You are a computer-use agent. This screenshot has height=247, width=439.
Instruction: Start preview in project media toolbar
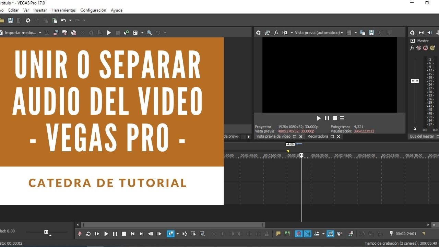click(109, 33)
